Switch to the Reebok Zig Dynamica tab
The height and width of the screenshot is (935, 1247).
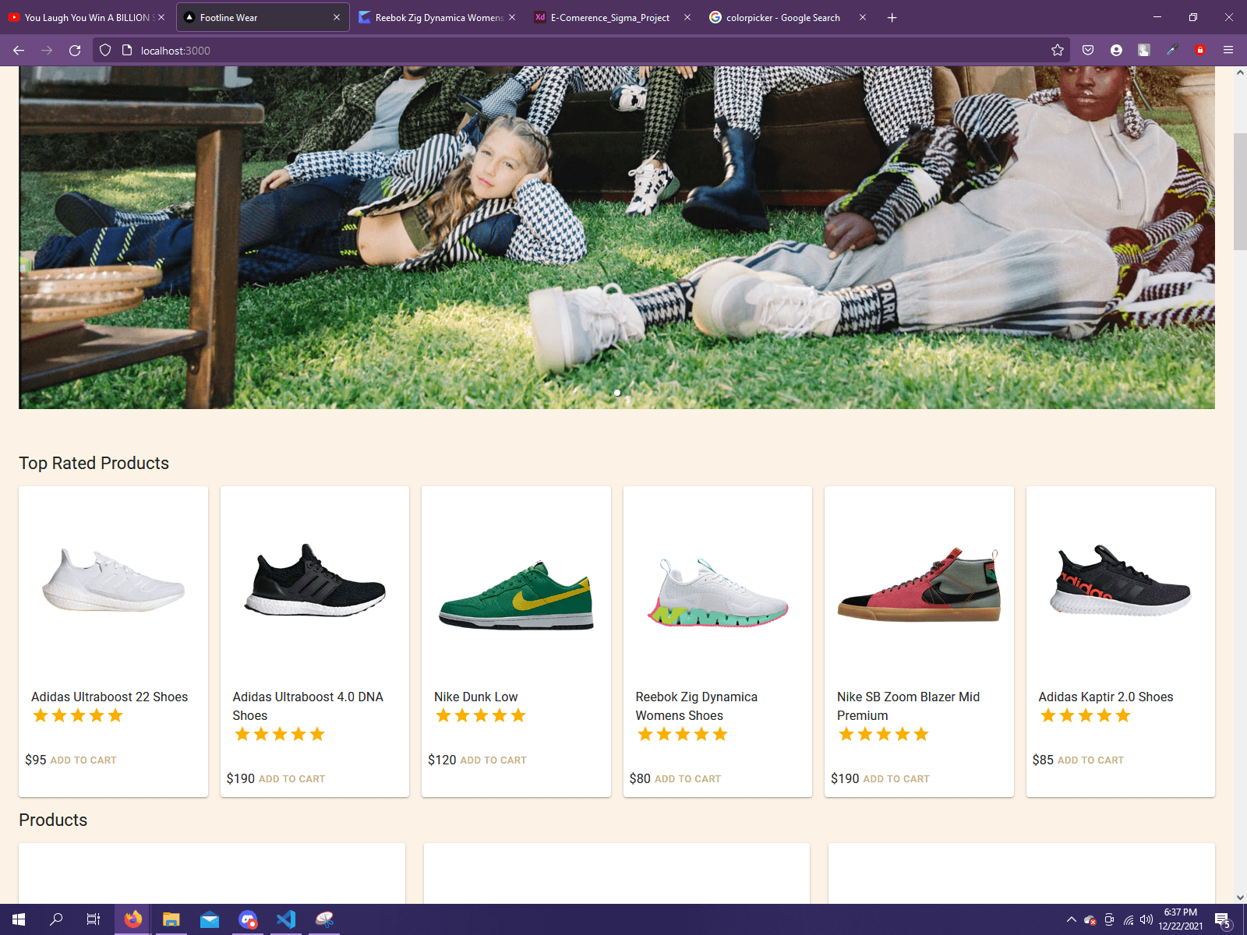[433, 17]
